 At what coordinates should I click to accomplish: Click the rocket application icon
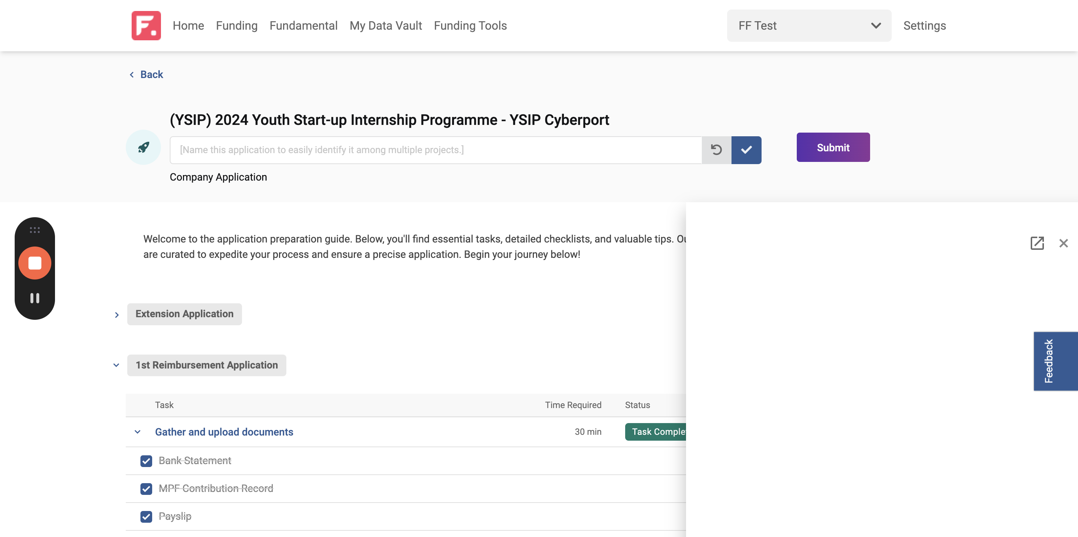pos(143,147)
